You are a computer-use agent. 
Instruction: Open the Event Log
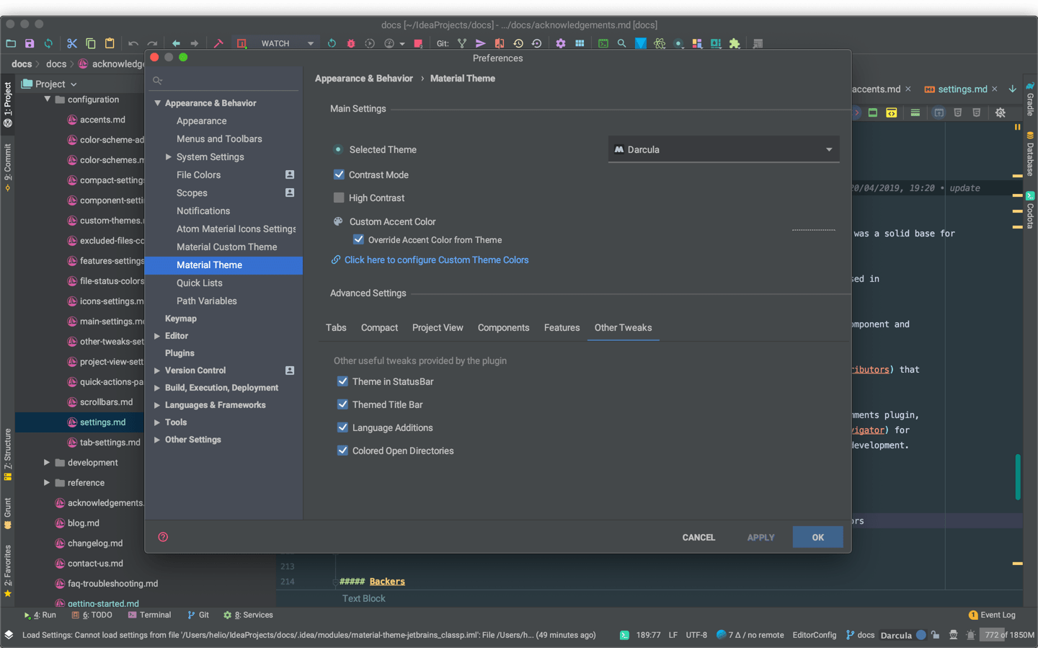(992, 615)
